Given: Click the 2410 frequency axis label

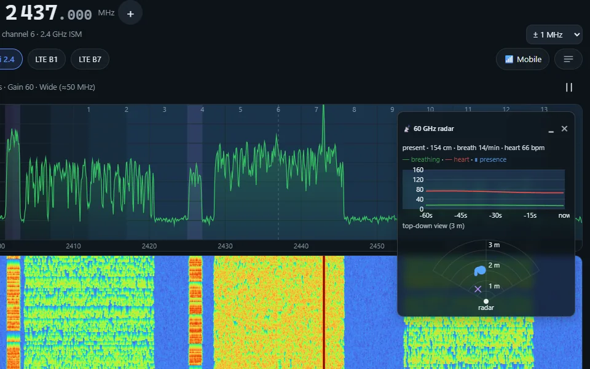Looking at the screenshot, I should [73, 246].
